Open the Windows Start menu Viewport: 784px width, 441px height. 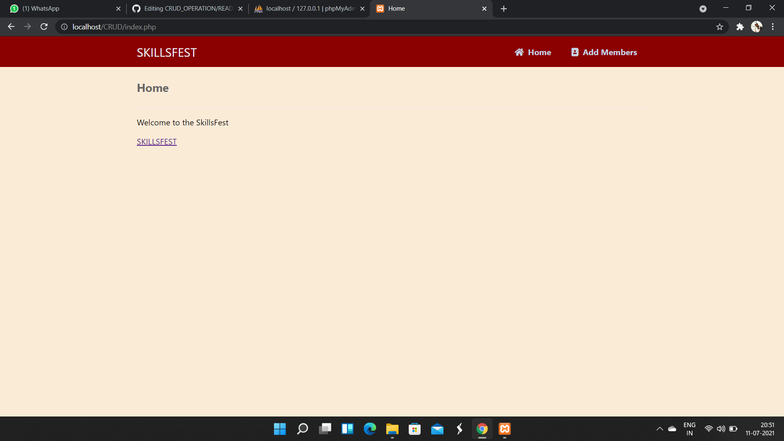280,429
